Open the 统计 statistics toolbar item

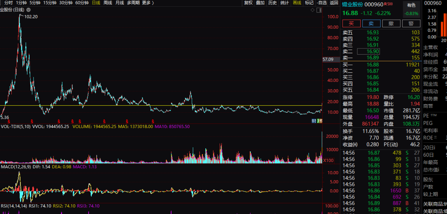coord(284,3)
